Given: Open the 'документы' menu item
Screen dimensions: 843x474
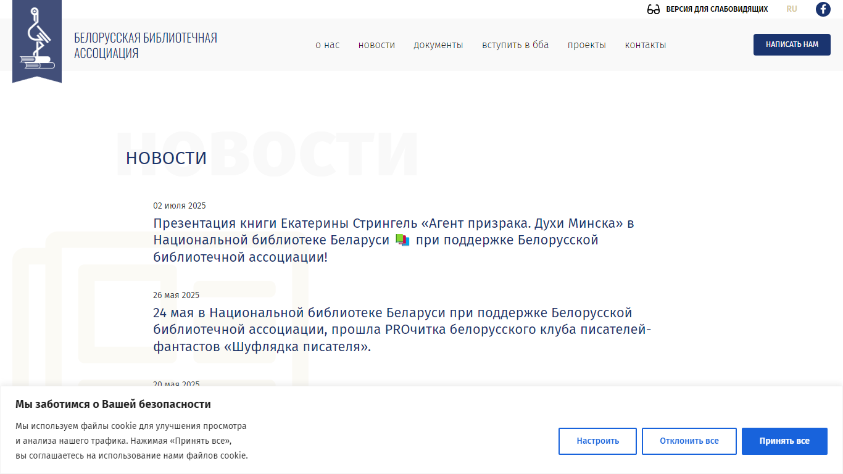Looking at the screenshot, I should pos(438,45).
